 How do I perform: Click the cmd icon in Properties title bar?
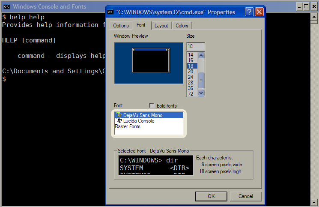[110, 12]
